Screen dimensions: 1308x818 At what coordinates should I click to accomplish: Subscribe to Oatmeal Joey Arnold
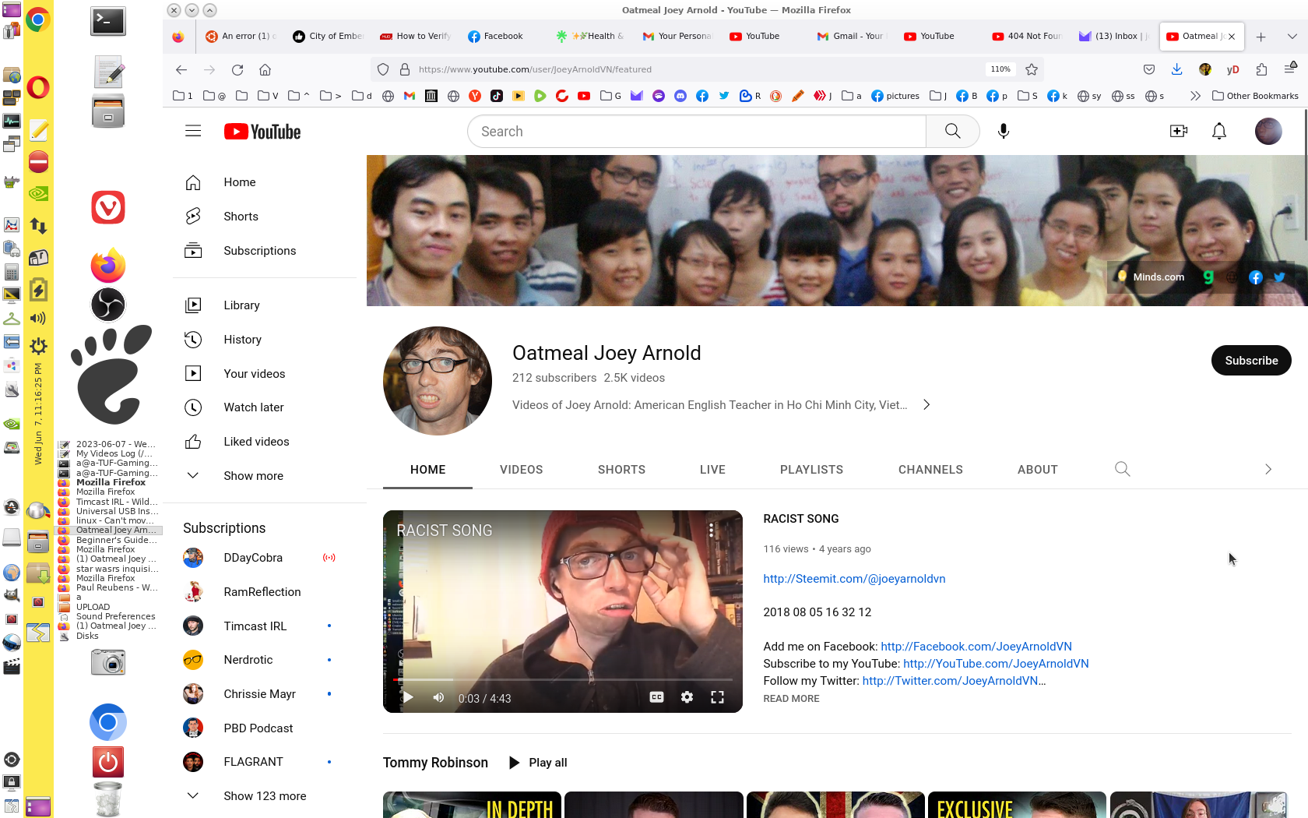coord(1251,361)
